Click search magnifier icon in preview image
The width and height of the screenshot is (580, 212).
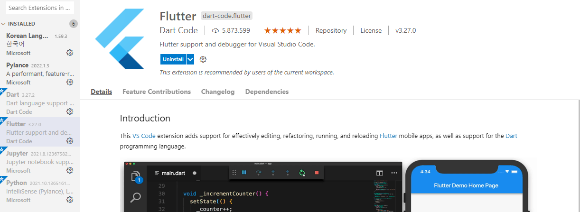[136, 198]
